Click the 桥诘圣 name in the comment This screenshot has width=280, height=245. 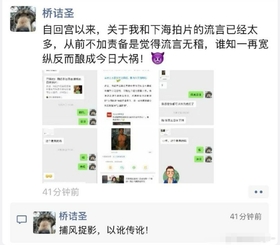pyautogui.click(x=73, y=216)
